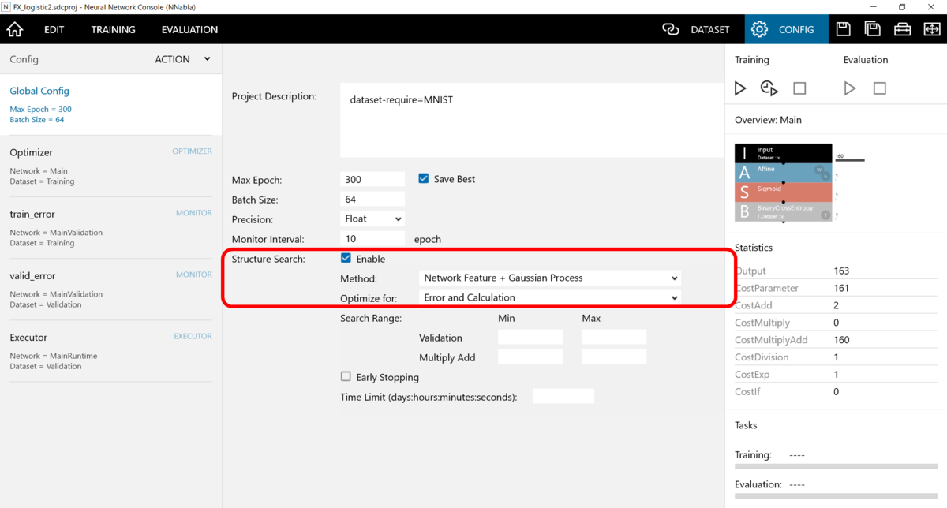This screenshot has height=508, width=947.
Task: Select the BinaryCrossEntropy layer in overview
Action: tap(783, 211)
